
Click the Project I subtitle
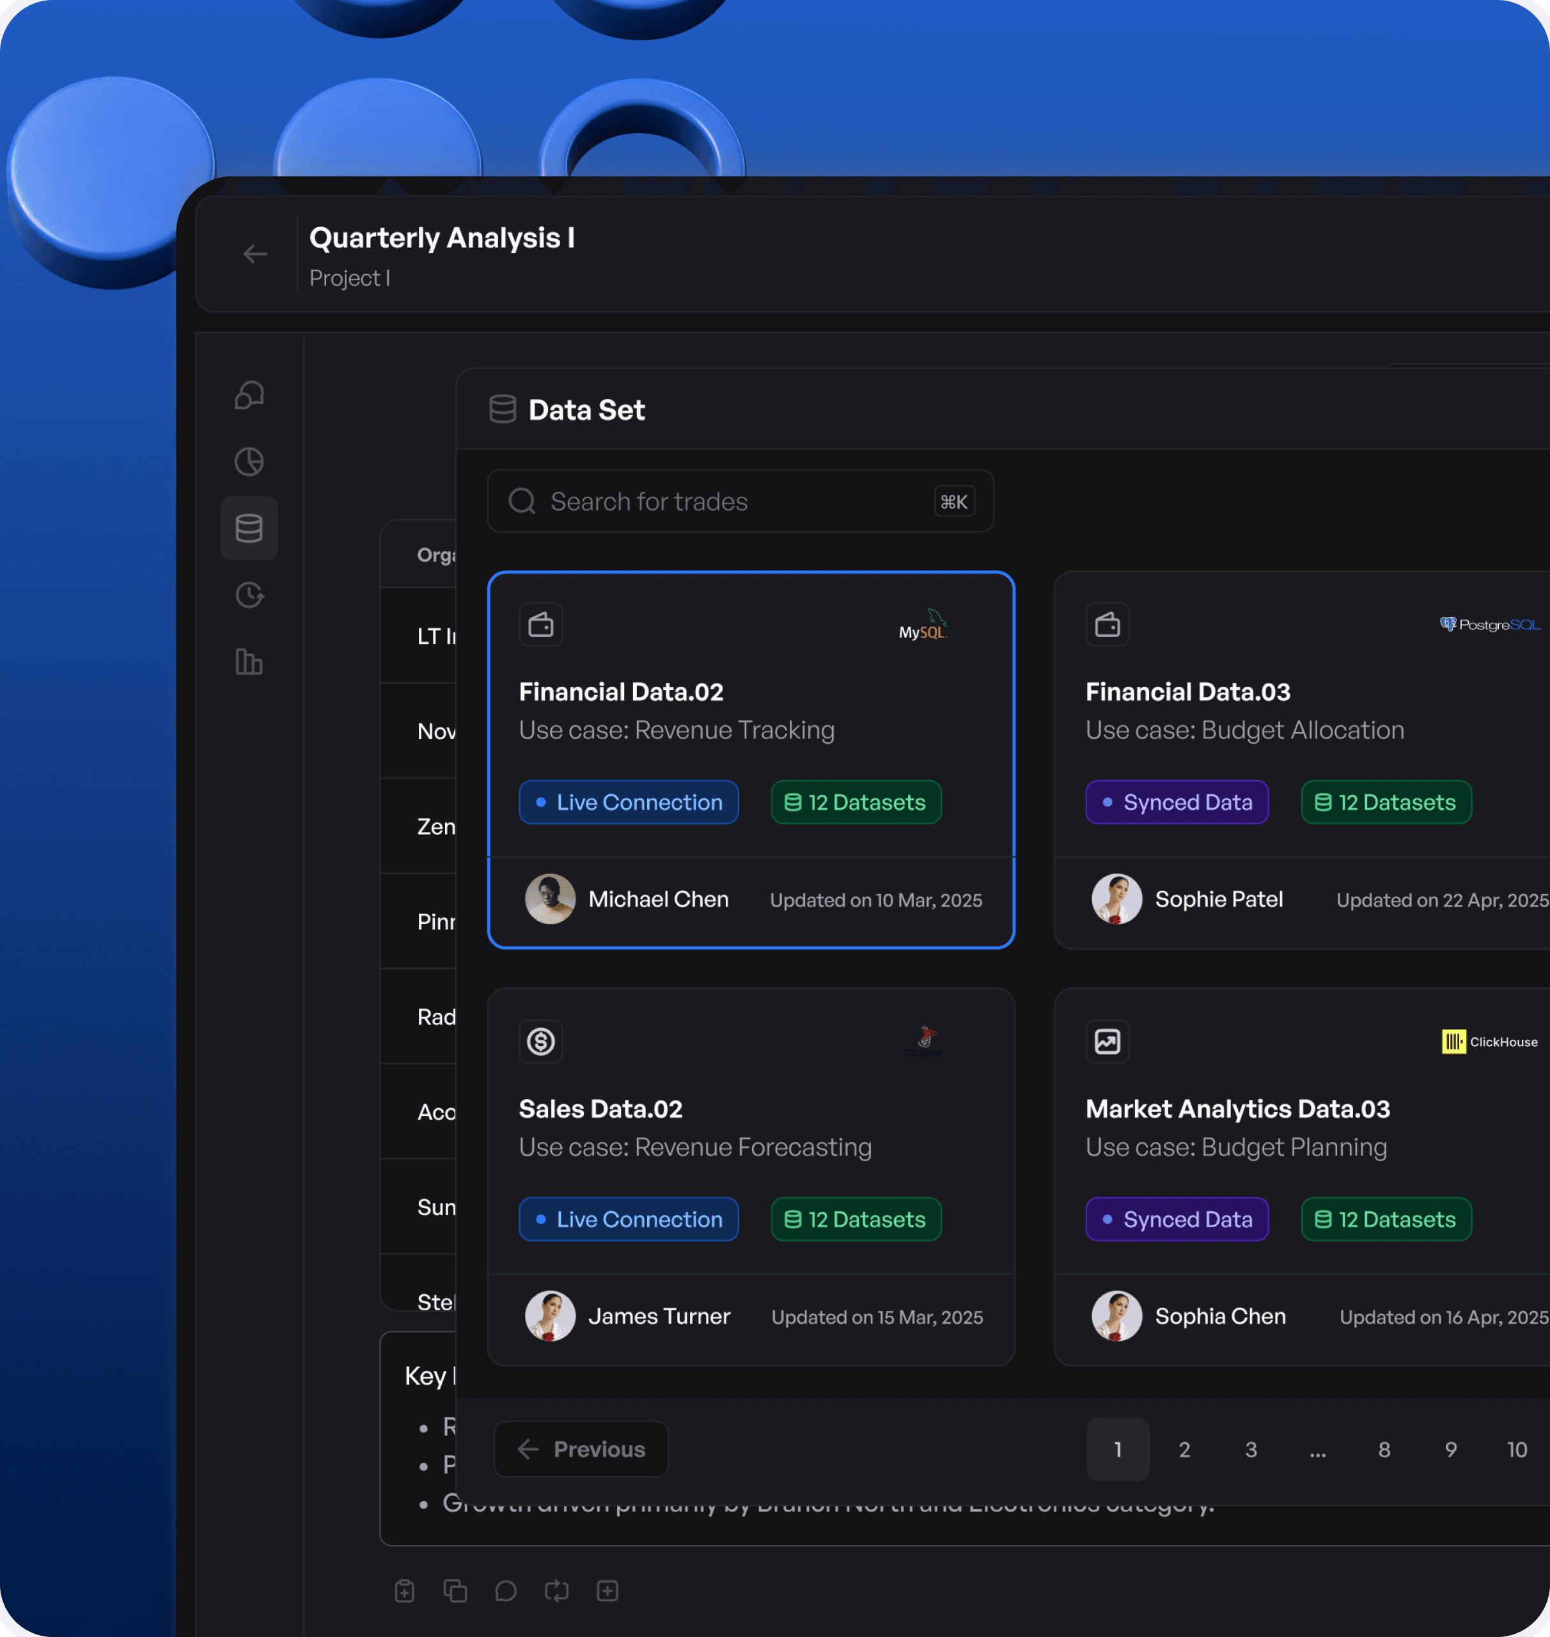[350, 278]
